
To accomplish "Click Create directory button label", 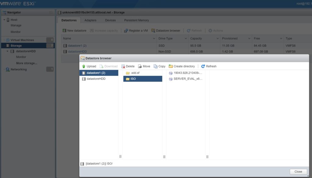I will [x=184, y=66].
